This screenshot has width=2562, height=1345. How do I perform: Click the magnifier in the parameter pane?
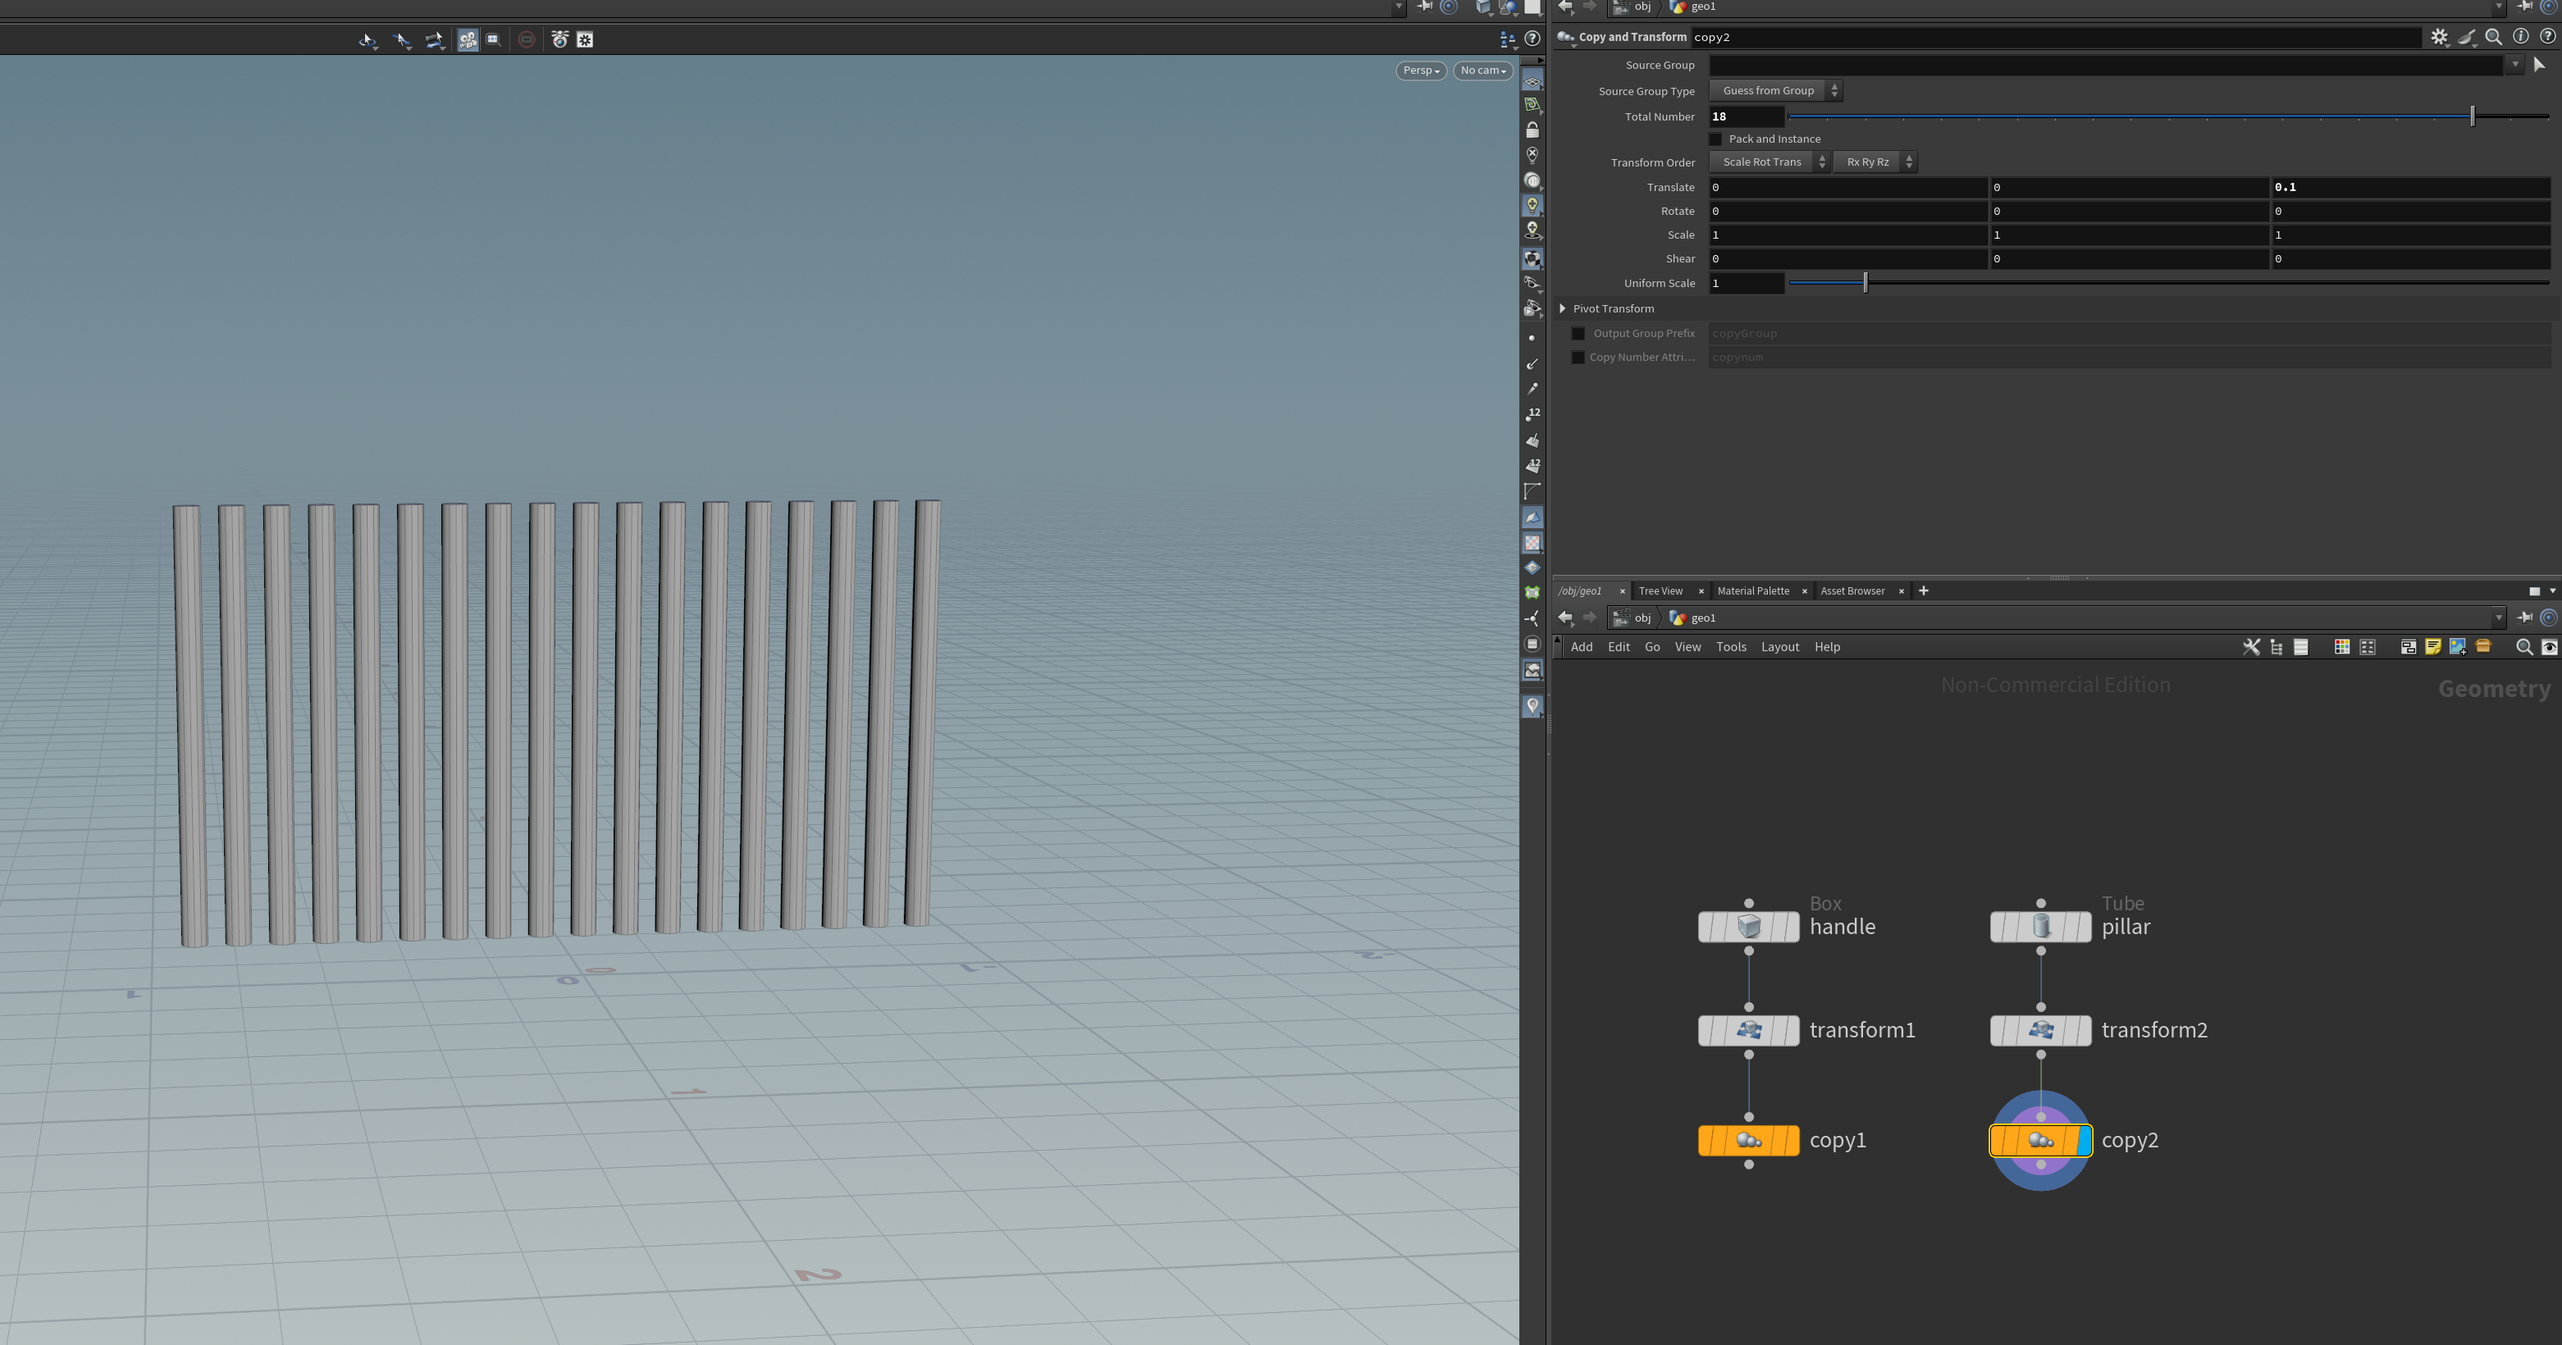[x=2493, y=37]
